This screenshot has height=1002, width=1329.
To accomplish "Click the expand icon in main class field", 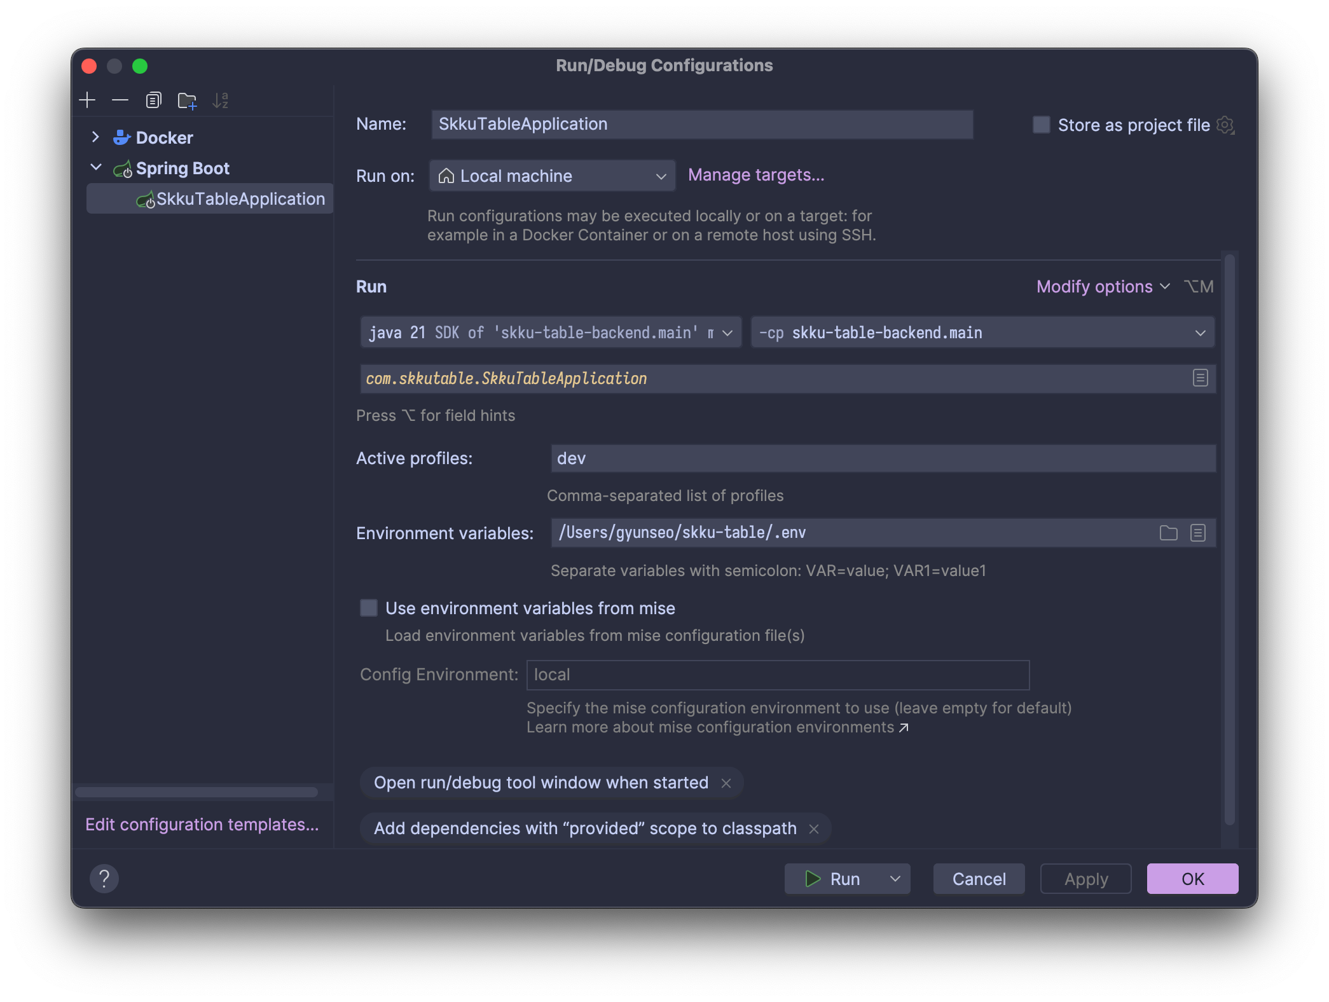I will [x=1200, y=378].
